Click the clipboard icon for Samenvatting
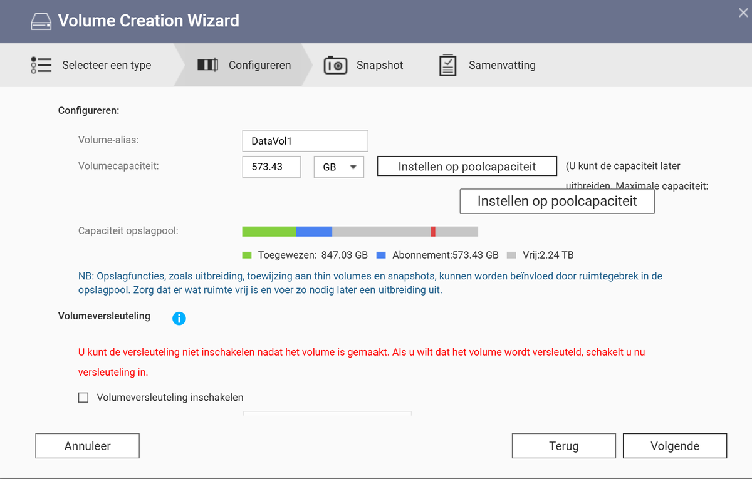The width and height of the screenshot is (752, 479). pos(447,65)
